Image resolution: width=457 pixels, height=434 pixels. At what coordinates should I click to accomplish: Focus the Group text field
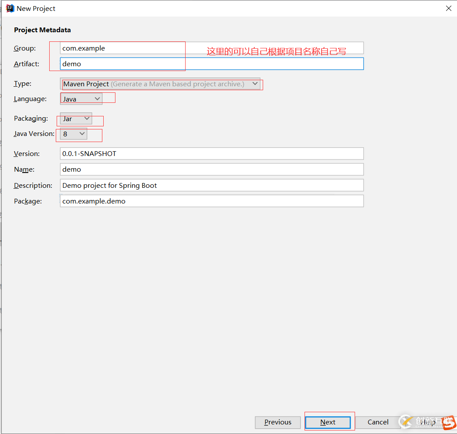pyautogui.click(x=211, y=48)
